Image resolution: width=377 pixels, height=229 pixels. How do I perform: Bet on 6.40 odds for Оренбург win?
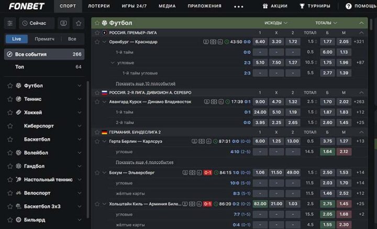pyautogui.click(x=260, y=42)
